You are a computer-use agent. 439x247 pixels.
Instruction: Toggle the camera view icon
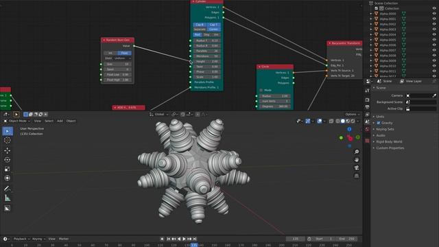pos(357,167)
